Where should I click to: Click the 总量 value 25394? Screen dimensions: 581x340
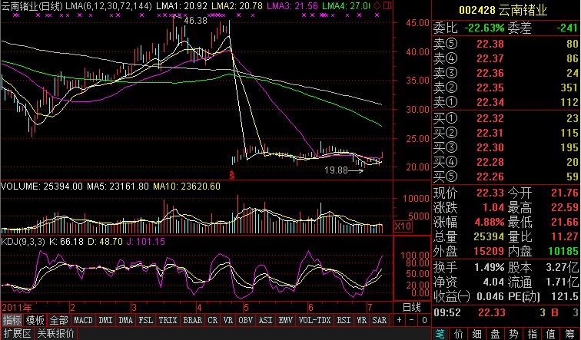point(489,236)
